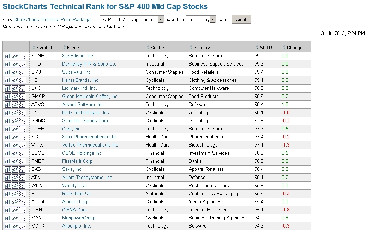Viewport: 367px width, 230px height.
Task: Open the Vertex Pharmaceuticals Inc. link
Action: 91,145
